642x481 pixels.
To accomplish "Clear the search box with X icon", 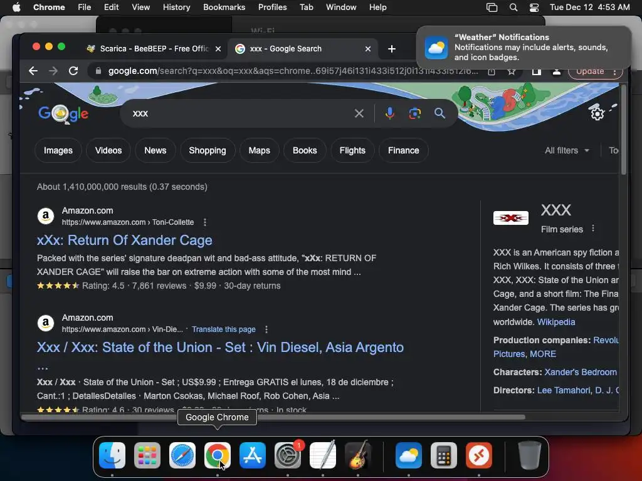I will [359, 113].
